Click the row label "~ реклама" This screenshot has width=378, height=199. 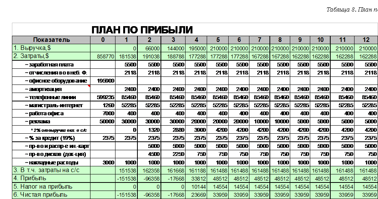click(37, 121)
